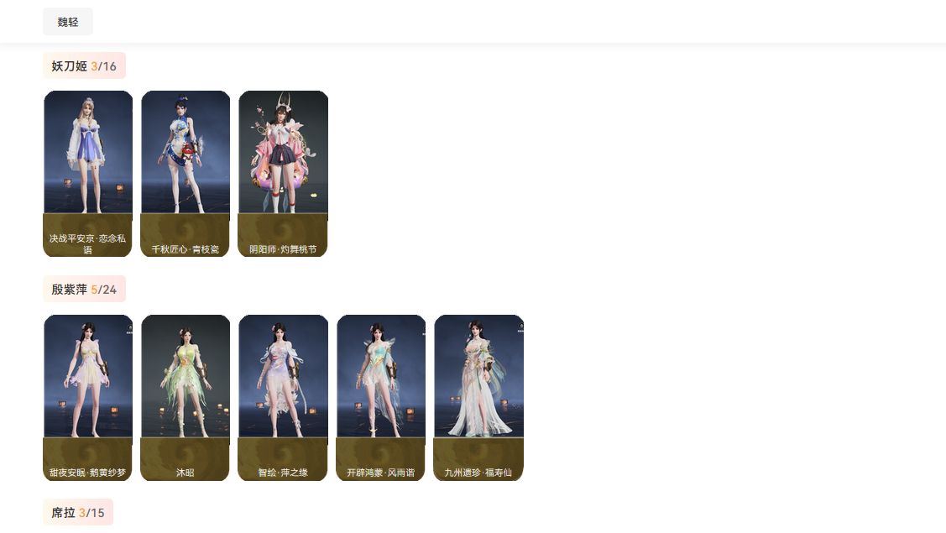Open the 甜夜安眠·鹅黄纱梦 skin image
Viewport: 946px width, 533px height.
pyautogui.click(x=88, y=376)
